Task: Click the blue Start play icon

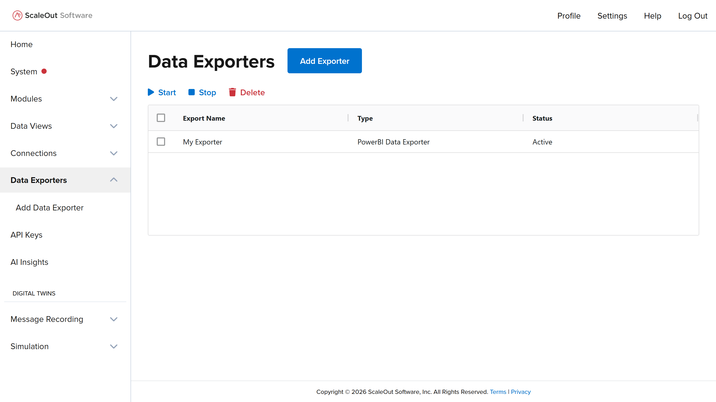Action: point(151,92)
